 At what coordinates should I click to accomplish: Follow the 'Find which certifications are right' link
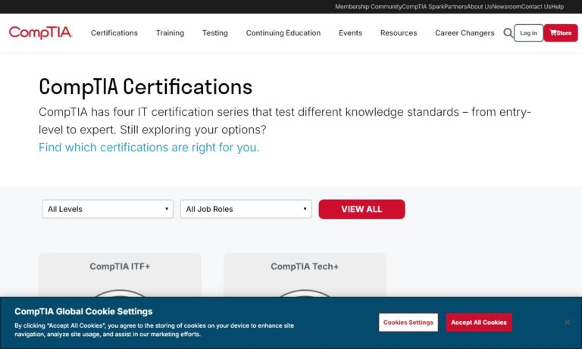149,148
